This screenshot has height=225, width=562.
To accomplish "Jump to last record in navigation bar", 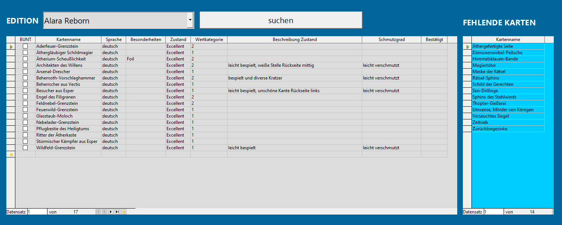I will (117, 212).
